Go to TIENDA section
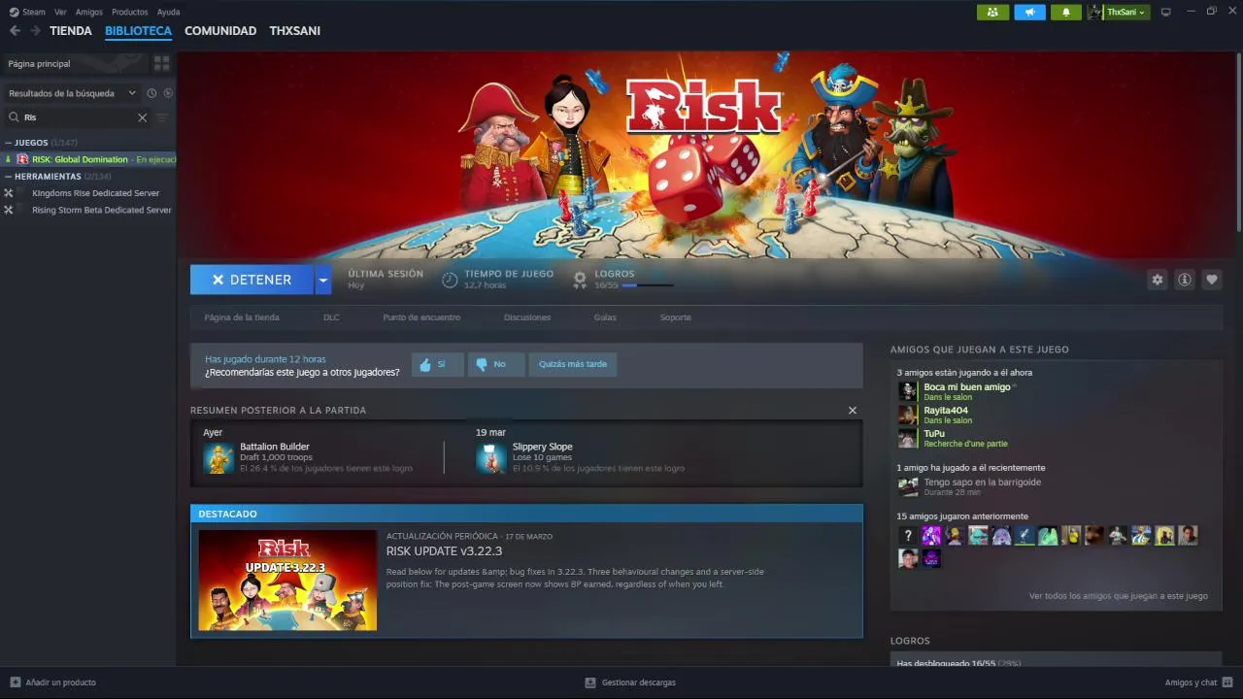1243x699 pixels. (x=71, y=31)
